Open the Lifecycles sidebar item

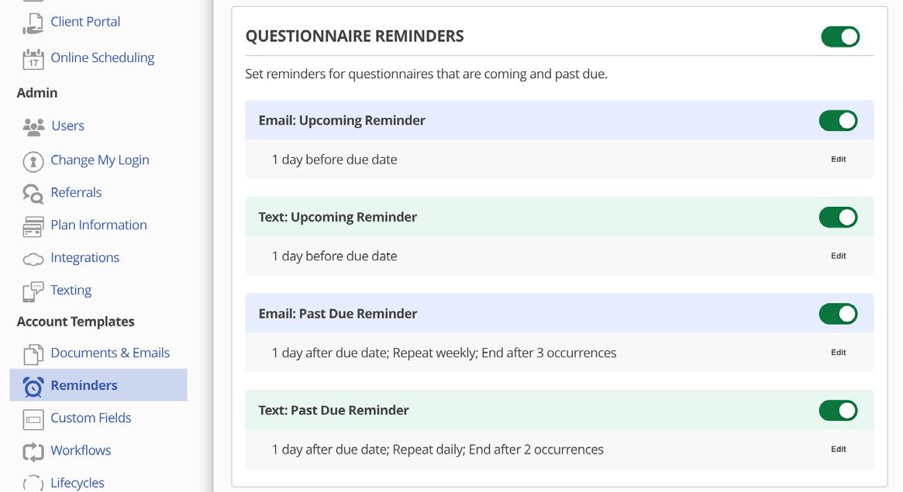click(x=77, y=483)
